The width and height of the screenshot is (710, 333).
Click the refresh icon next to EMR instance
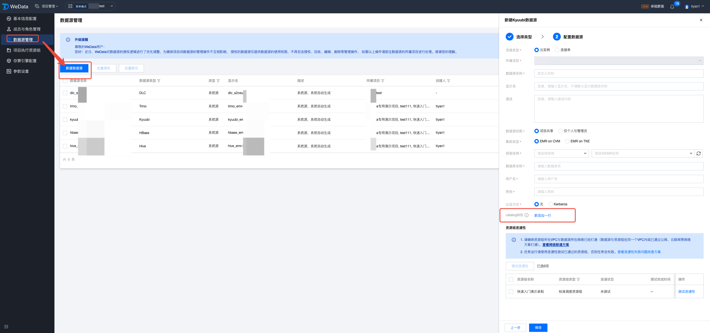[699, 153]
